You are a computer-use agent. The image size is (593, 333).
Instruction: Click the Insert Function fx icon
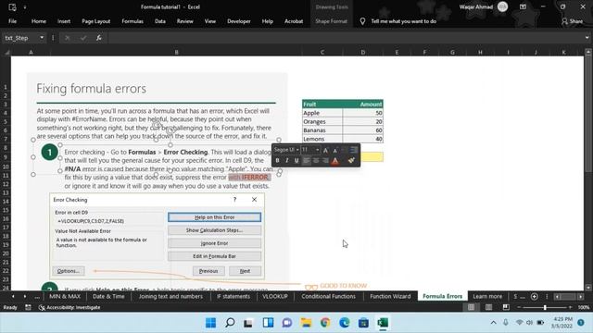click(x=99, y=38)
